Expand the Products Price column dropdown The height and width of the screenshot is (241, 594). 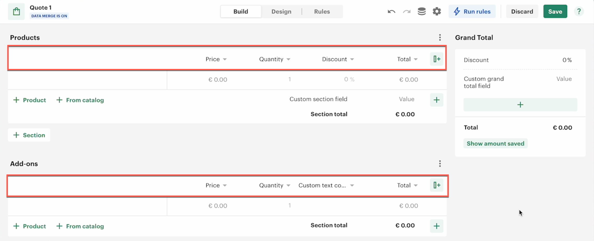click(x=225, y=60)
